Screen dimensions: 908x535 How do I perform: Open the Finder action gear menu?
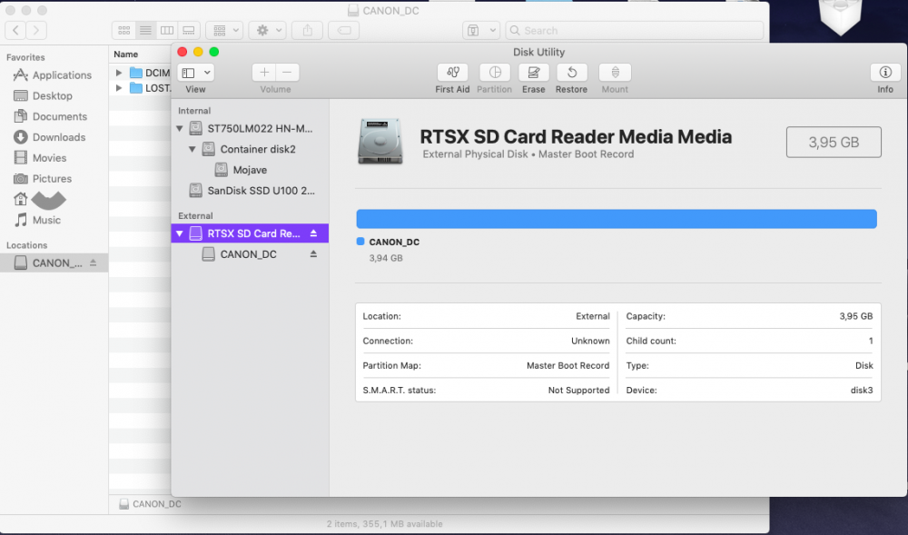point(268,30)
